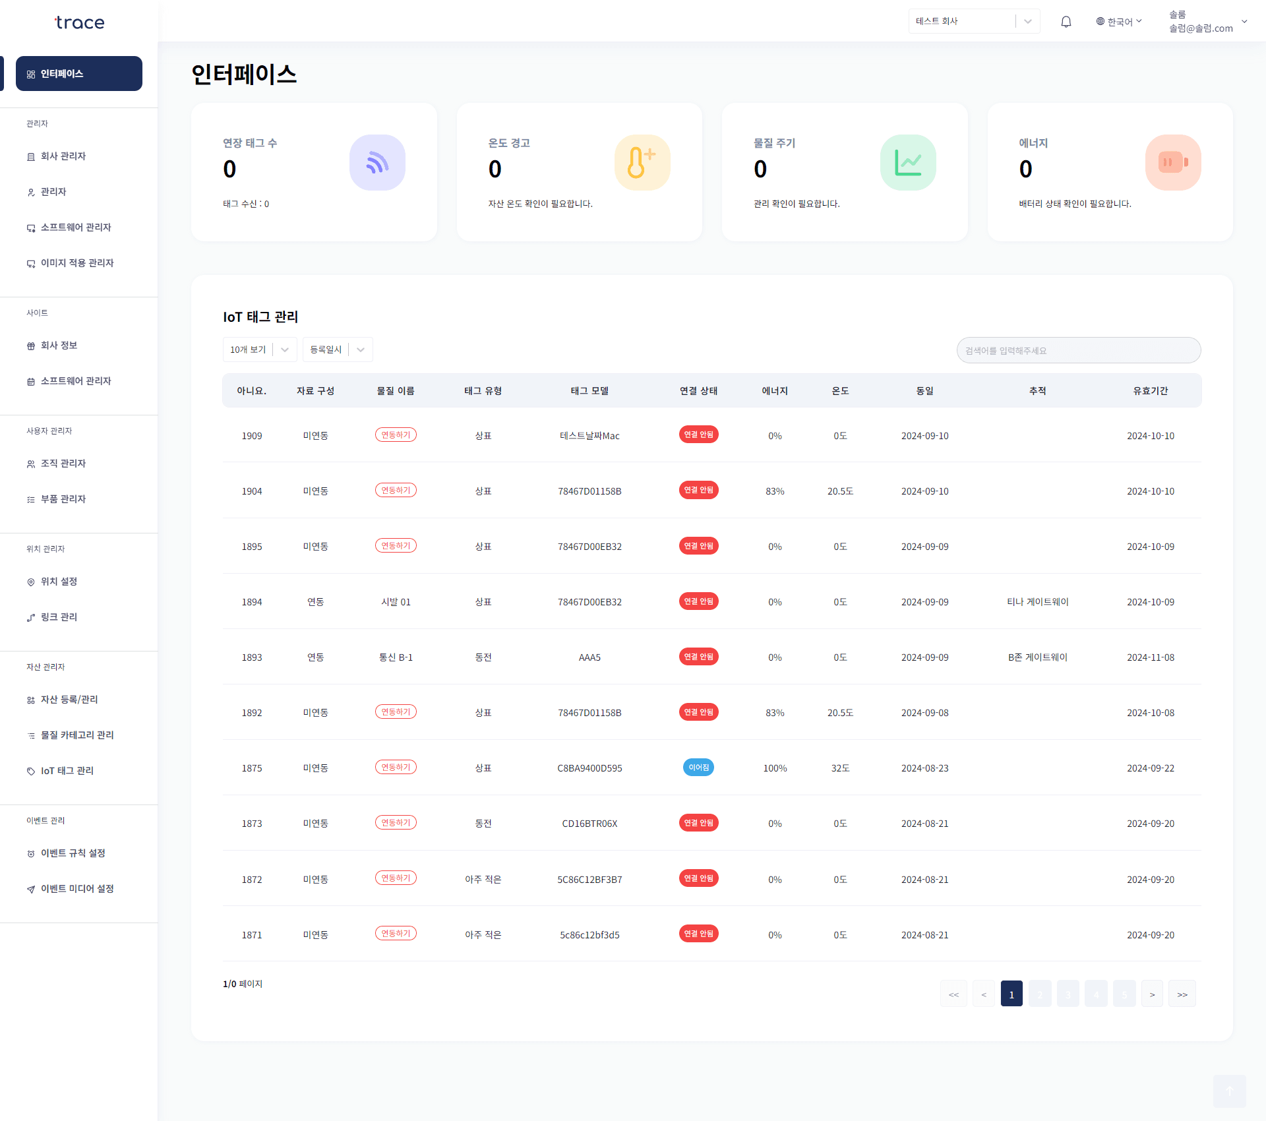Open the 회사 관리자 menu item
Screen dimensions: 1266x1121
tap(63, 156)
